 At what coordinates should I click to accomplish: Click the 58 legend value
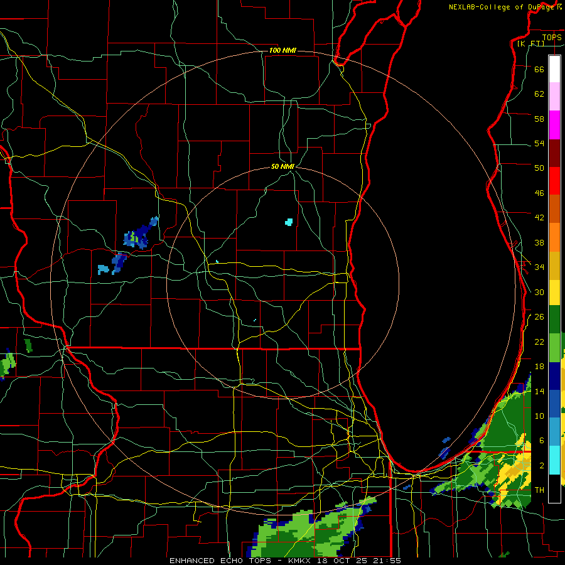click(x=539, y=119)
